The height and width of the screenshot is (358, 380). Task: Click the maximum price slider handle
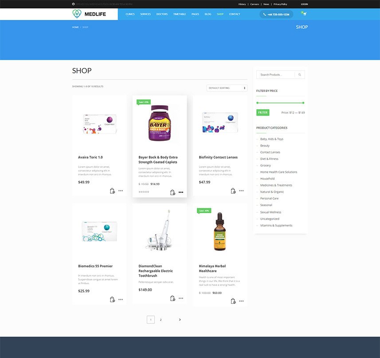click(303, 103)
